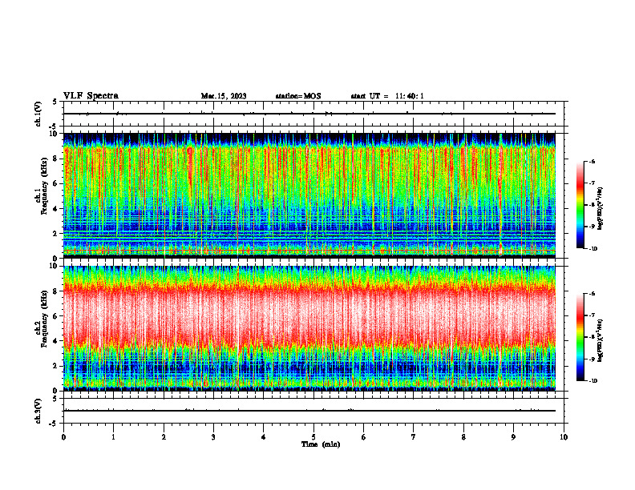Click time-axis tick label "6"
The height and width of the screenshot is (490, 635).
364,437
